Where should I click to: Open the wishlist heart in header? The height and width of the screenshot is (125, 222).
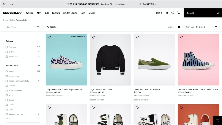173,13
